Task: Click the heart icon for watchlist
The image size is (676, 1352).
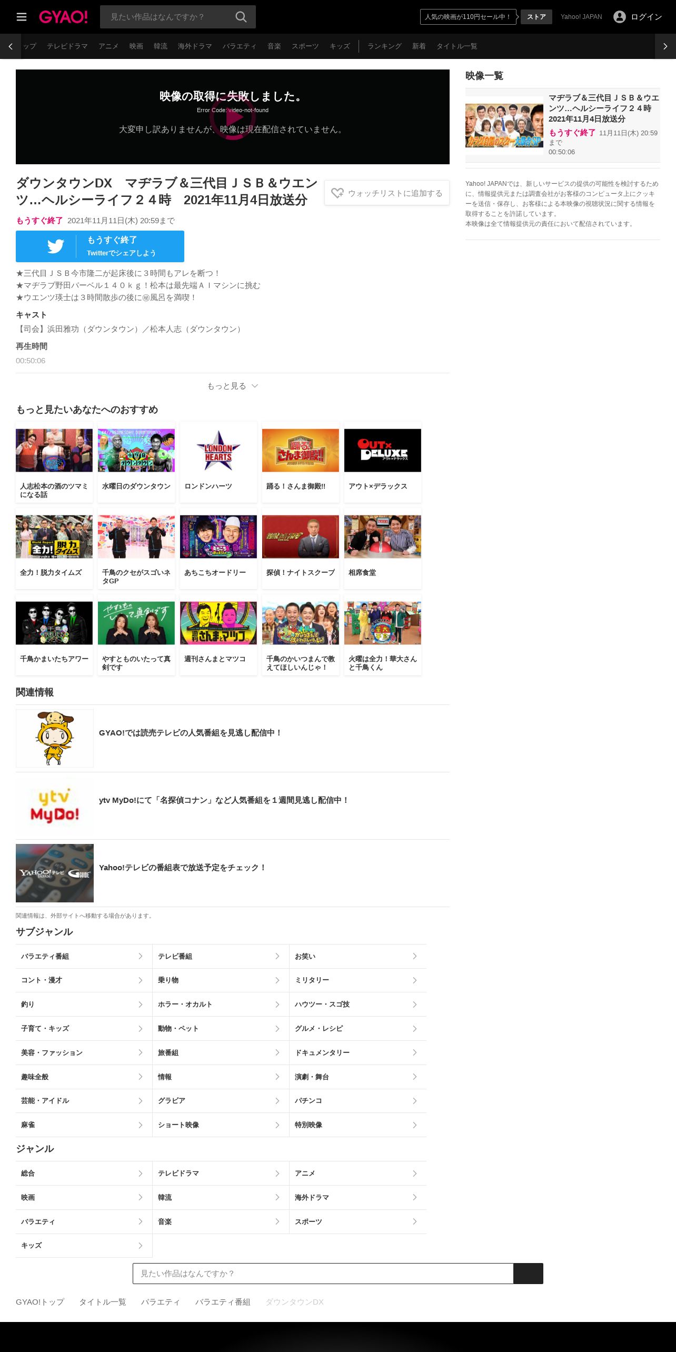Action: [337, 193]
